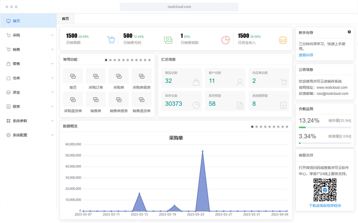Switch to the 首页 tab at top
Viewport: 358px width, 223px height.
click(x=65, y=19)
